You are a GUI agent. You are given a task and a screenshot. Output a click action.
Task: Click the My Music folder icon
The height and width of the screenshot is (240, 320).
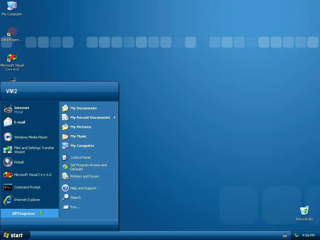(65, 136)
